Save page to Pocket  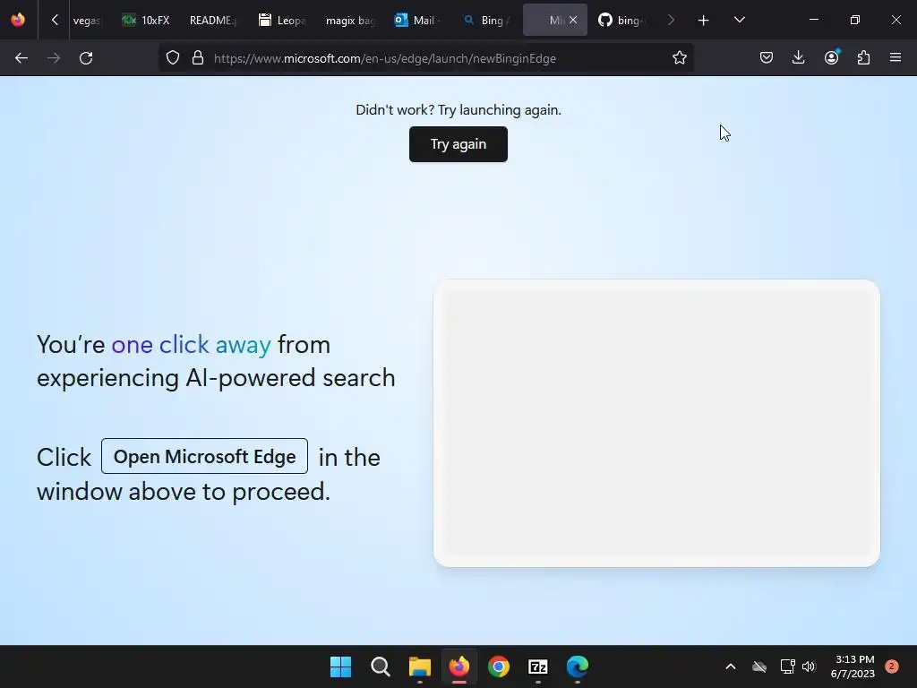click(x=767, y=57)
